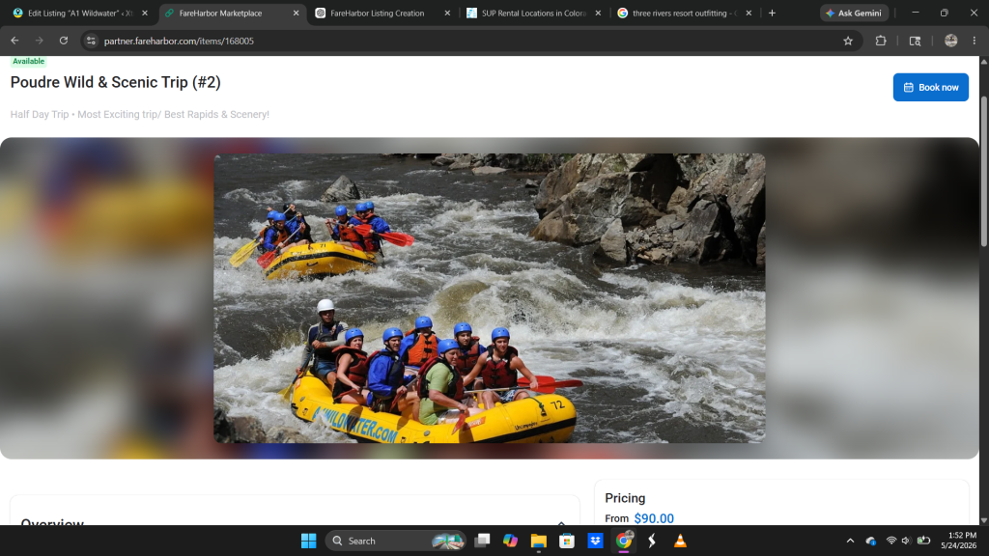Click the rafting trip photo

tap(490, 298)
